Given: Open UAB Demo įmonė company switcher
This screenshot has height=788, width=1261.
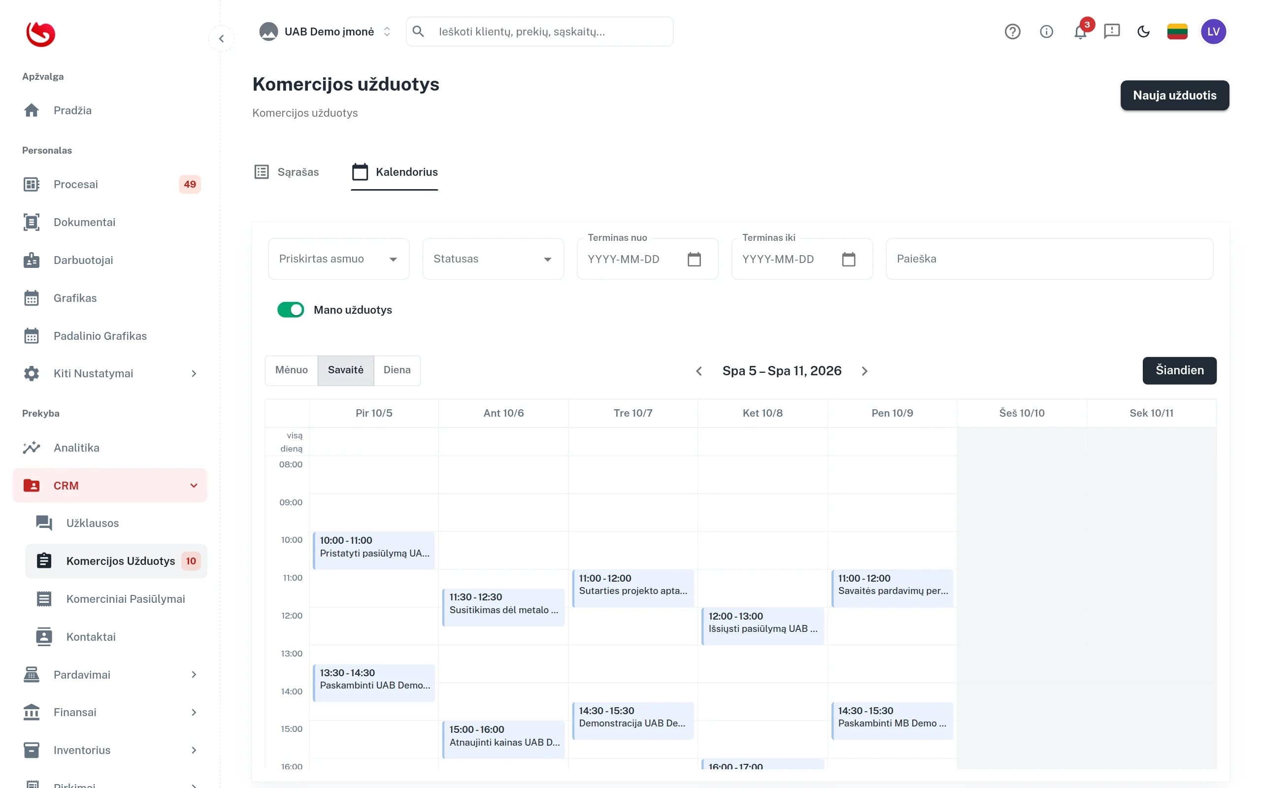Looking at the screenshot, I should [325, 32].
